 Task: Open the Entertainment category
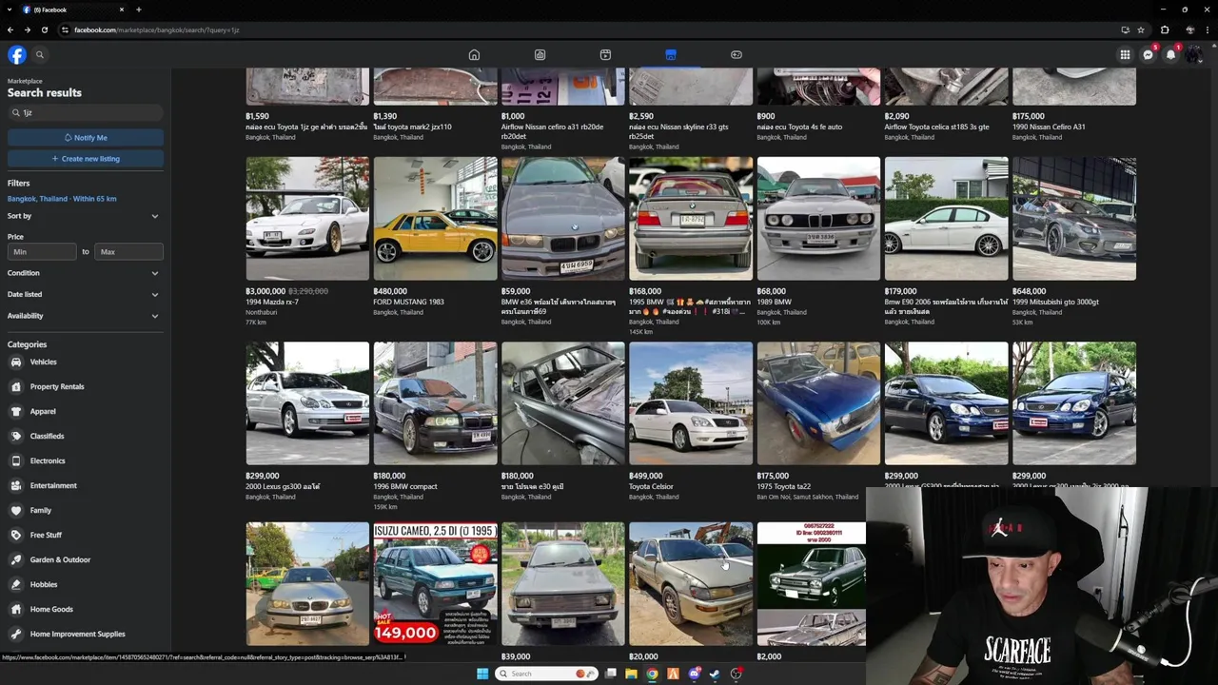[84, 486]
